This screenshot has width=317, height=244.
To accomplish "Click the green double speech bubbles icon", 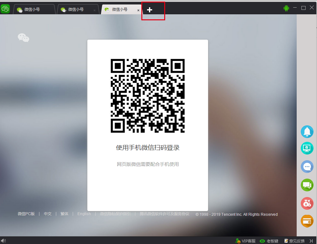I will [x=307, y=185].
